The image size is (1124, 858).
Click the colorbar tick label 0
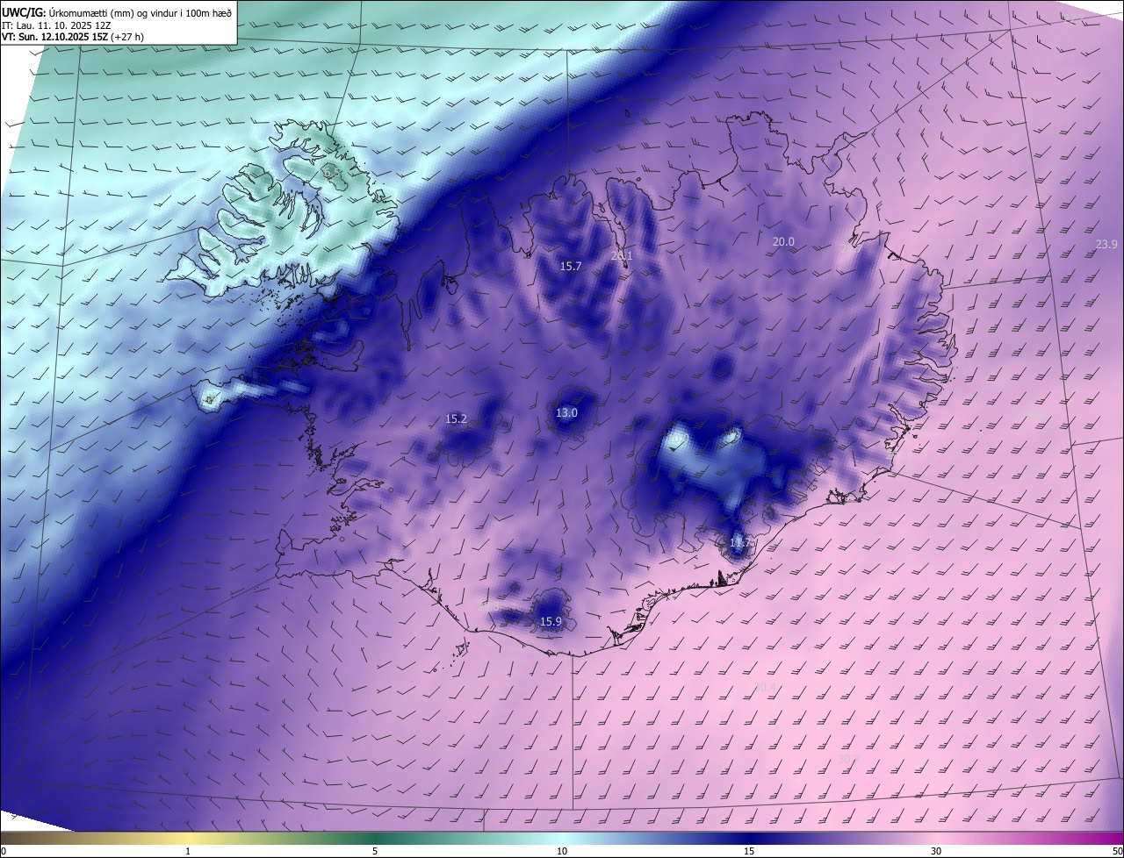click(4, 851)
